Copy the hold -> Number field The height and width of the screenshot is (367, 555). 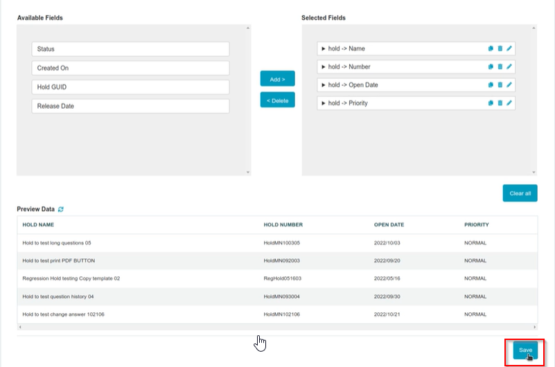click(491, 66)
